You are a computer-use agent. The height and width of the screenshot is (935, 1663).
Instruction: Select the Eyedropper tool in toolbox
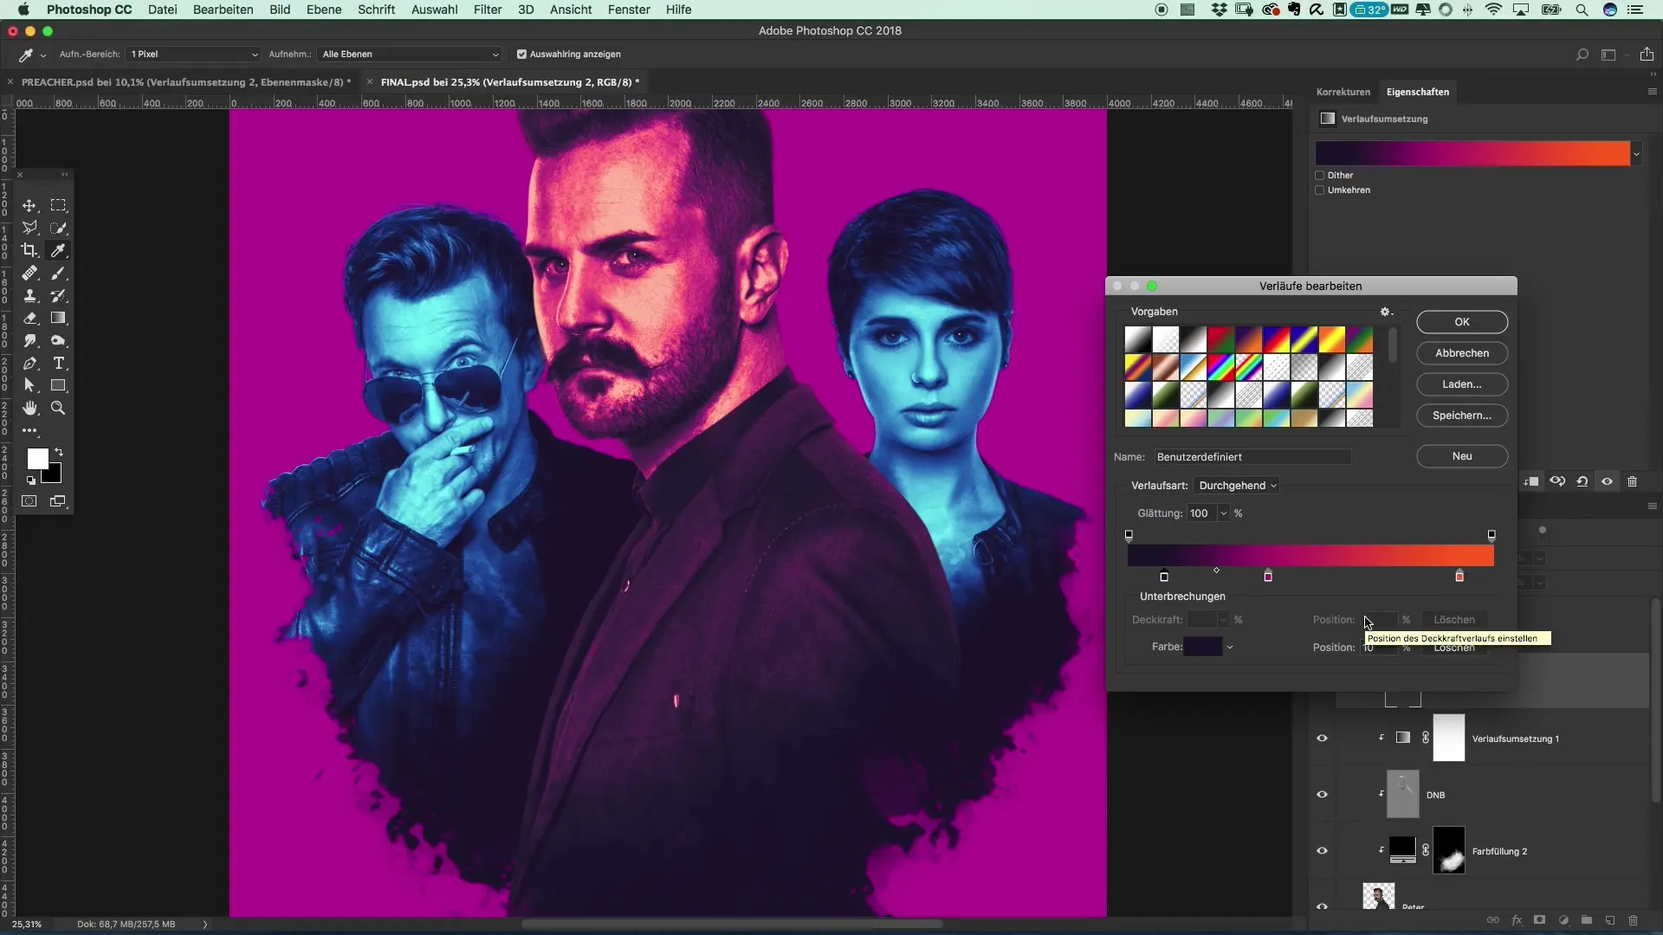click(x=58, y=250)
